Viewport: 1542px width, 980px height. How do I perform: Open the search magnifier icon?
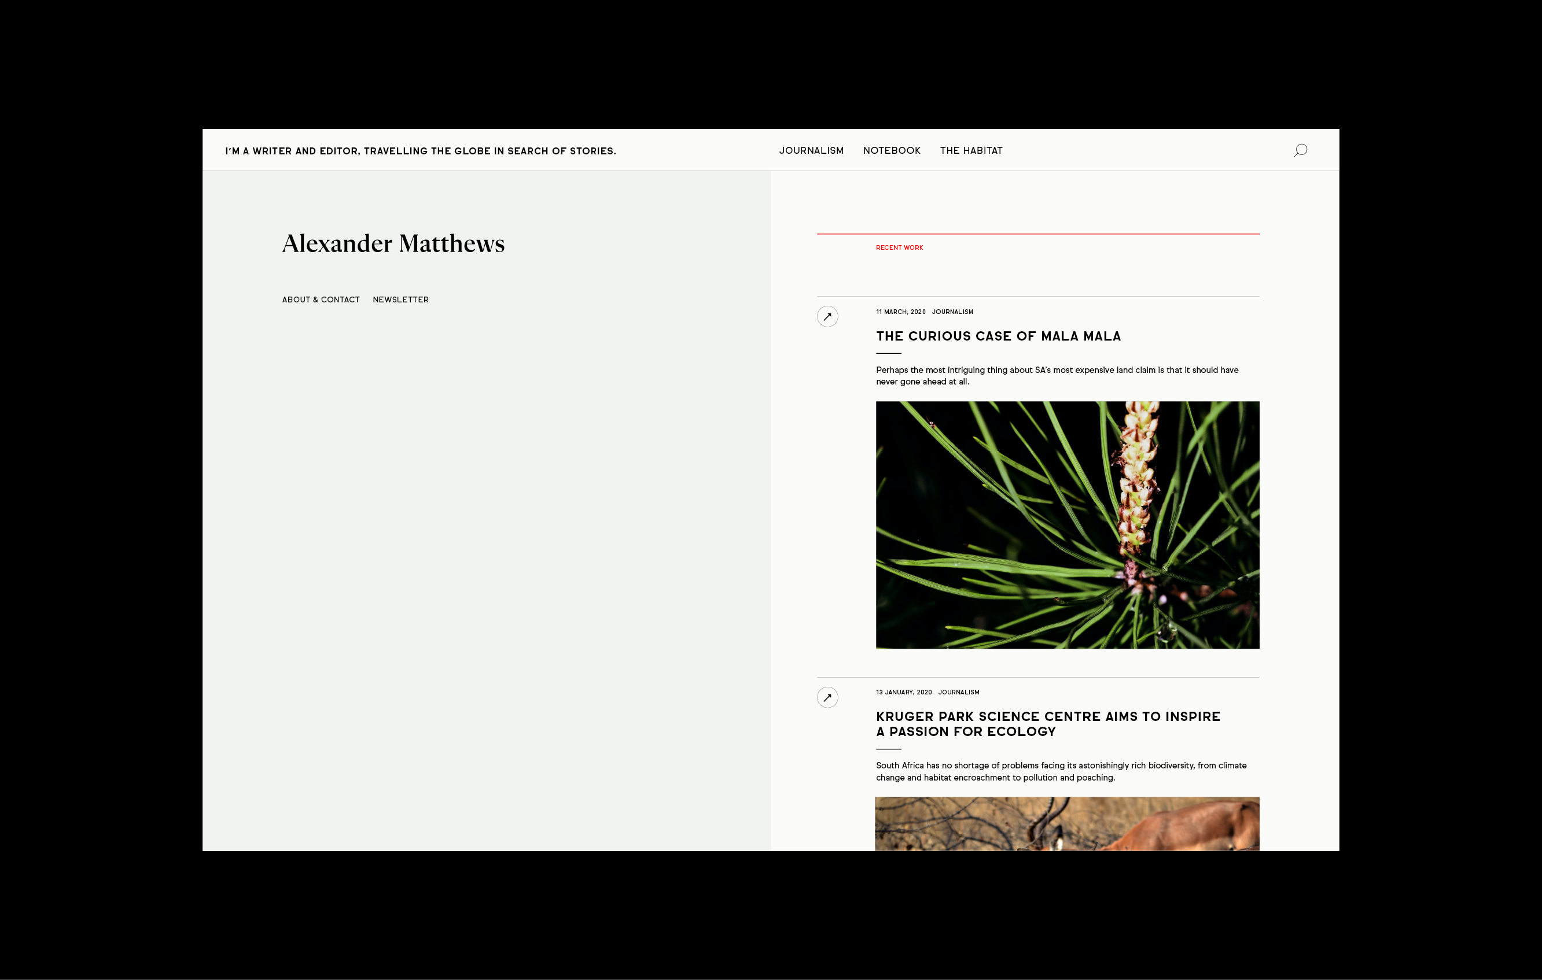(x=1300, y=150)
